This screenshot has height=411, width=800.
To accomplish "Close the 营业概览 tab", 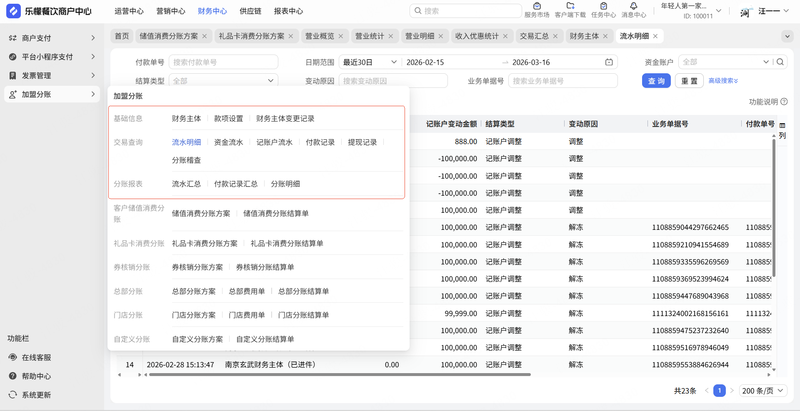I will [x=341, y=36].
